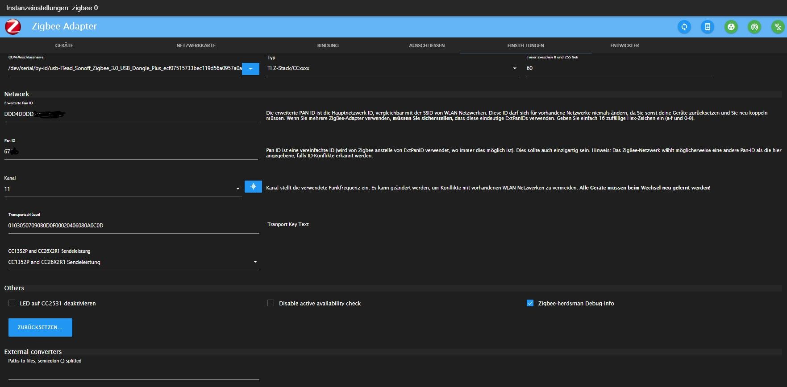
Task: Click the device download icon in header
Action: click(x=708, y=27)
